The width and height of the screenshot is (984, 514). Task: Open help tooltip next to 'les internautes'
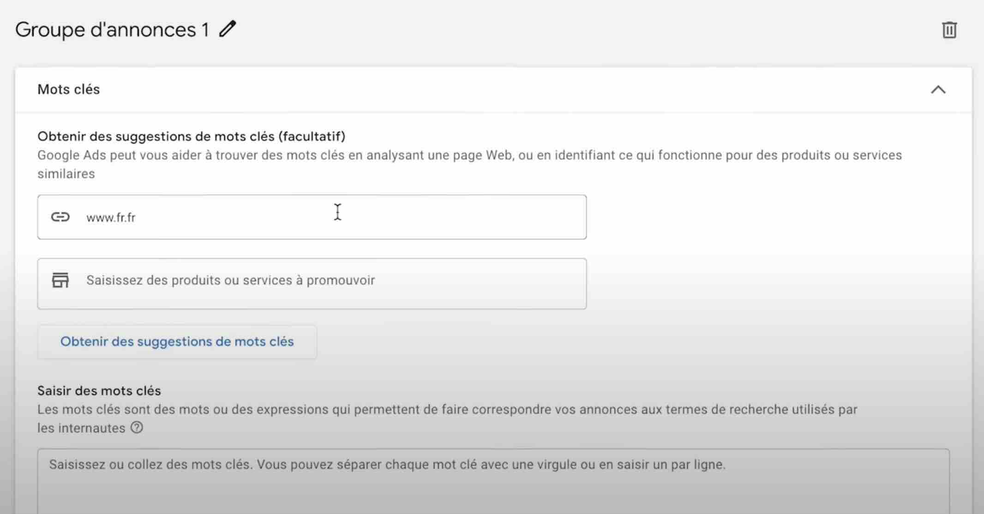click(x=137, y=428)
